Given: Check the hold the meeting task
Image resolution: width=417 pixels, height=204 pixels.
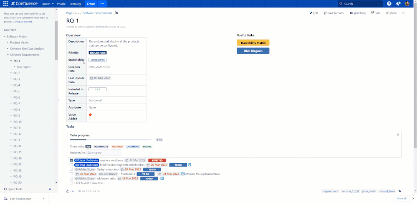Looking at the screenshot, I should [x=71, y=165].
